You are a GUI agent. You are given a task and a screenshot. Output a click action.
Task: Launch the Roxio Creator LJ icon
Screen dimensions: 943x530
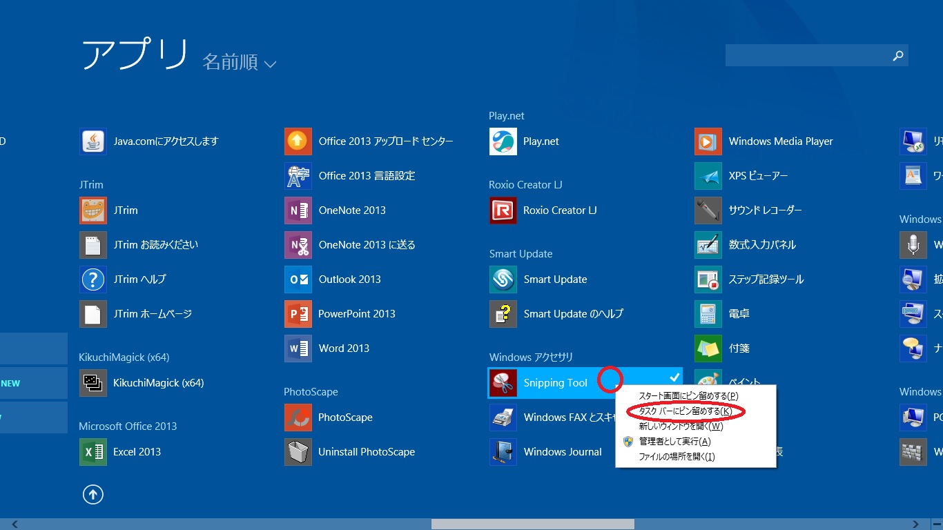503,210
